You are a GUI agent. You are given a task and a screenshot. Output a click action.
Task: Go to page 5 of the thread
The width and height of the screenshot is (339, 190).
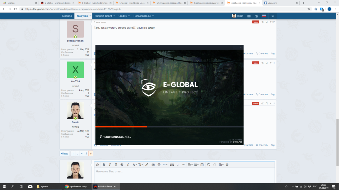point(86,153)
